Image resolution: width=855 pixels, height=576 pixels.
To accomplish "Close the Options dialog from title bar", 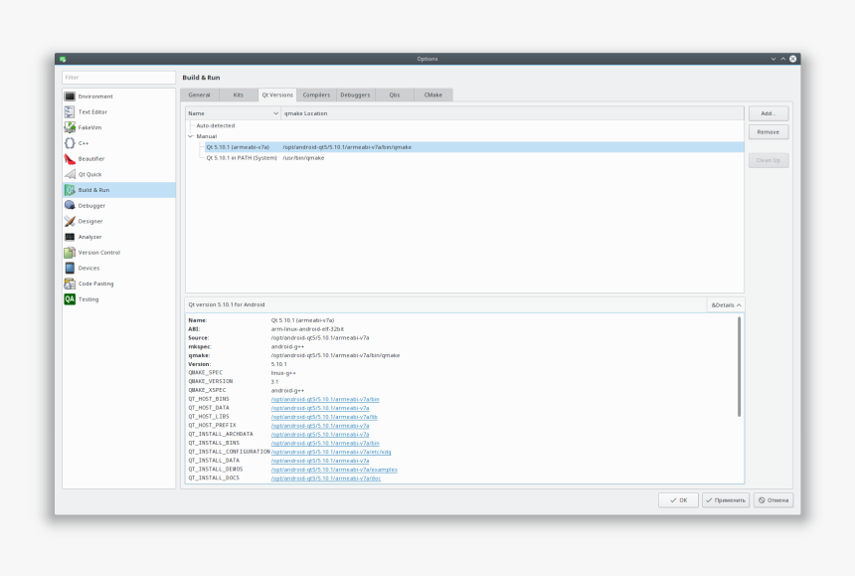I will pyautogui.click(x=792, y=59).
